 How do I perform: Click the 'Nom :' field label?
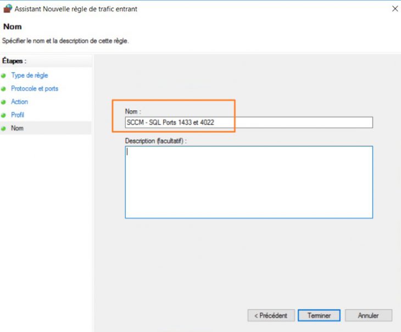(x=133, y=111)
